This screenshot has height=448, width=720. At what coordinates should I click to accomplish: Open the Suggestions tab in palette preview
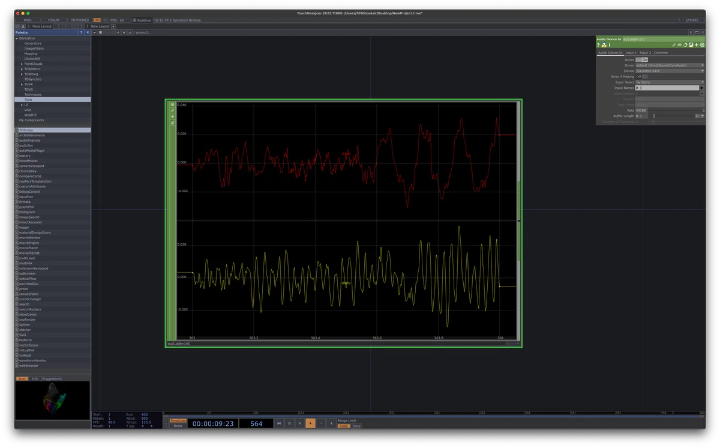(52, 379)
